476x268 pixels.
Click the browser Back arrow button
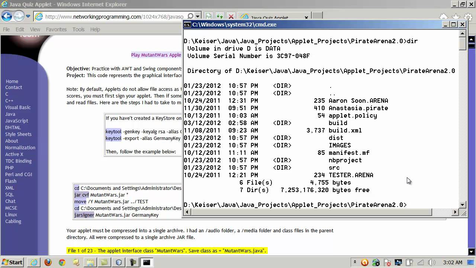pos(7,16)
